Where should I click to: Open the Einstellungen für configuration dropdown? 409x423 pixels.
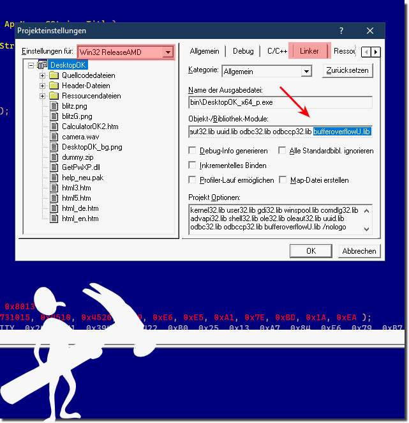pyautogui.click(x=168, y=52)
